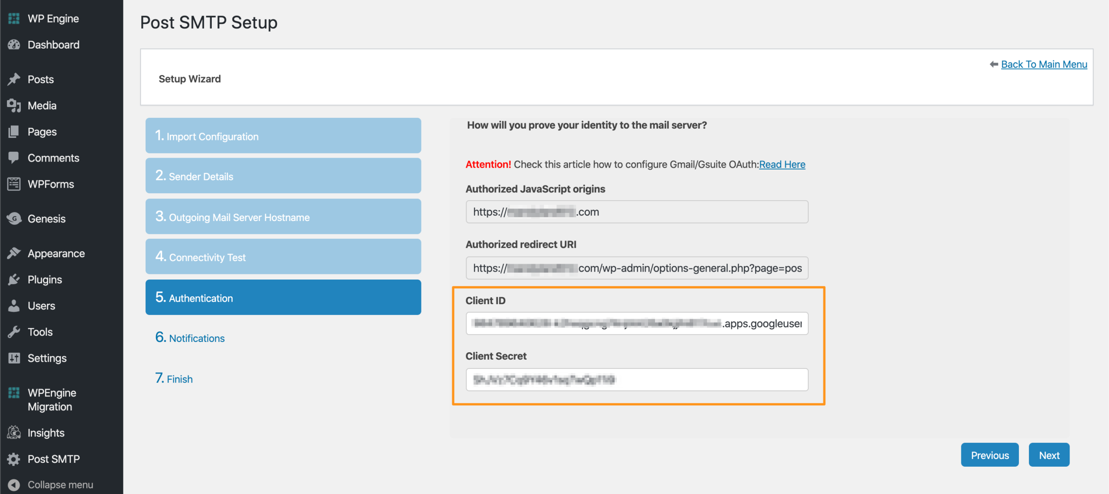Open the Read Here OAuth article link

[x=782, y=165]
